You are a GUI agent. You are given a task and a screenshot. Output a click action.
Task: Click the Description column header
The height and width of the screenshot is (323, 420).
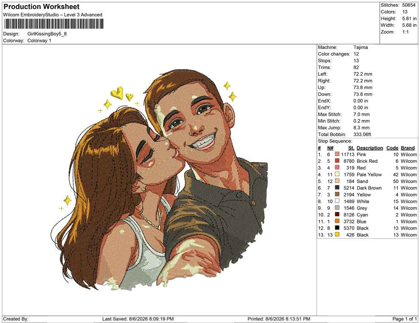pos(370,148)
